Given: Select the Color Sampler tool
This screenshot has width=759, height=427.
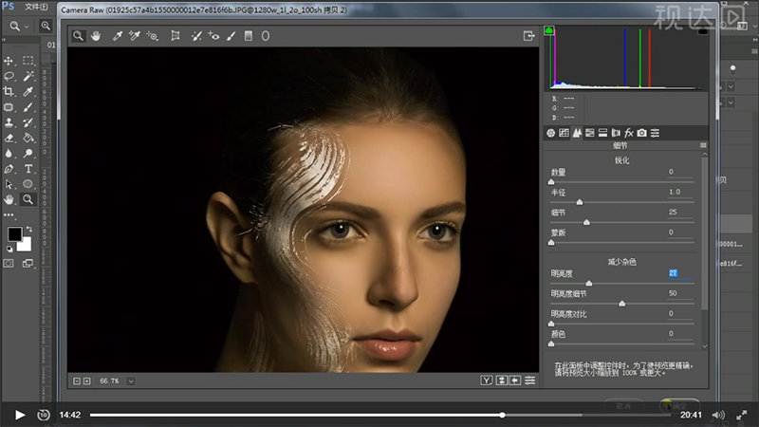Looking at the screenshot, I should 135,36.
